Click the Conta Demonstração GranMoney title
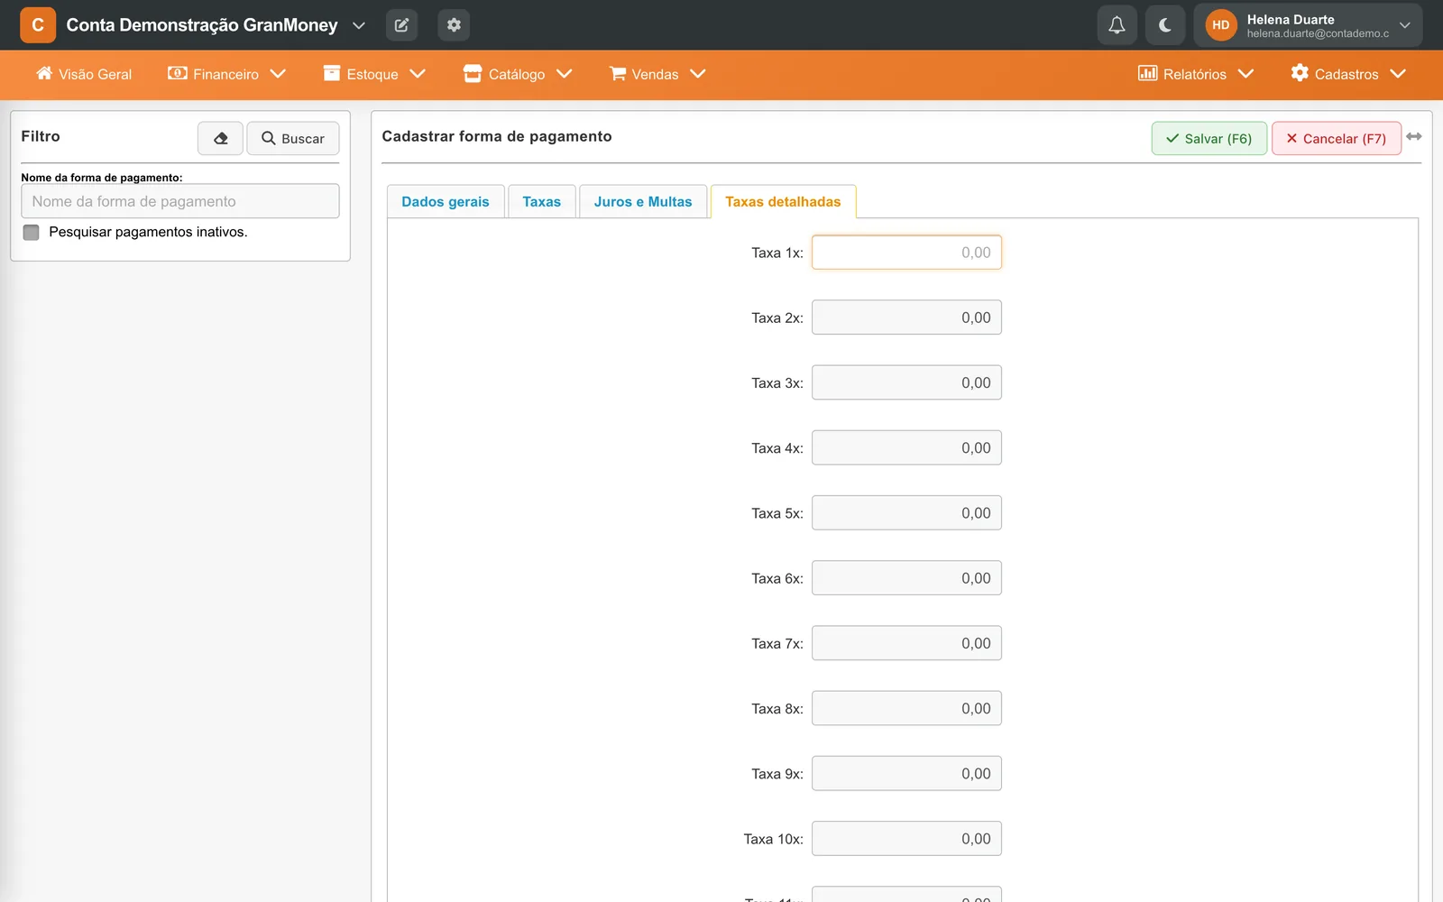Image resolution: width=1443 pixels, height=902 pixels. tap(202, 25)
